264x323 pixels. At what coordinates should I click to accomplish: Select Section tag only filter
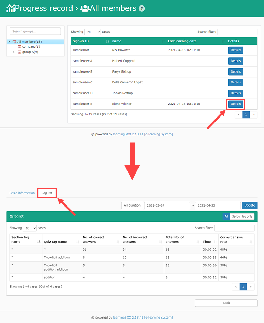pos(242,216)
